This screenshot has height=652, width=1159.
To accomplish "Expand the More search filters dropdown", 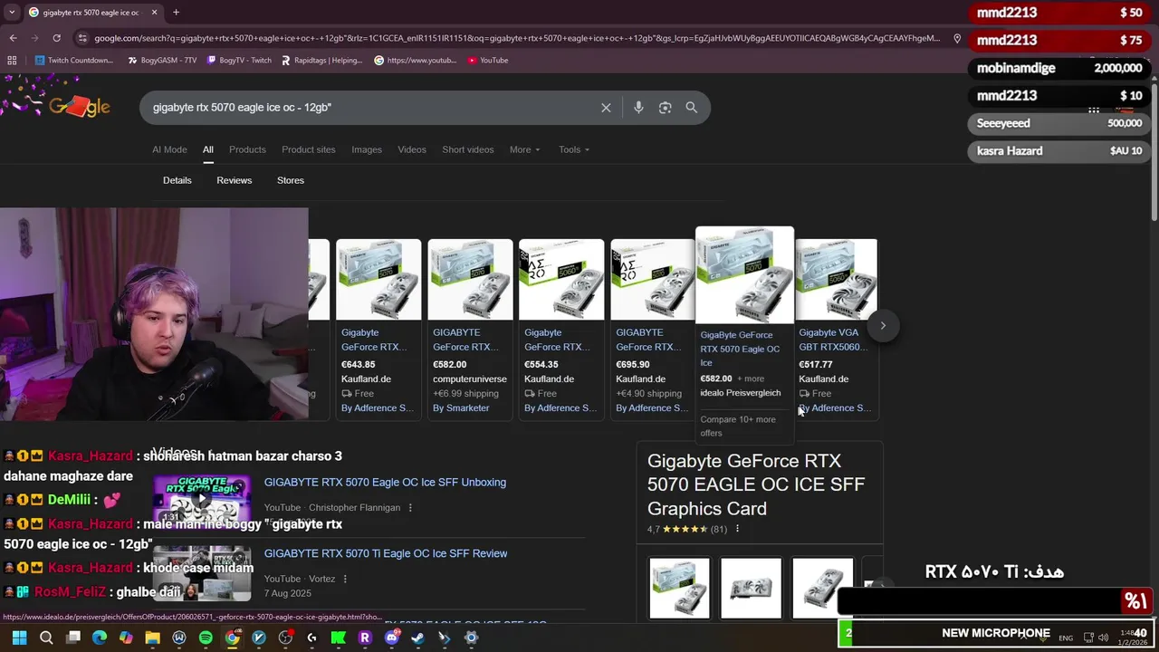I will pyautogui.click(x=524, y=149).
